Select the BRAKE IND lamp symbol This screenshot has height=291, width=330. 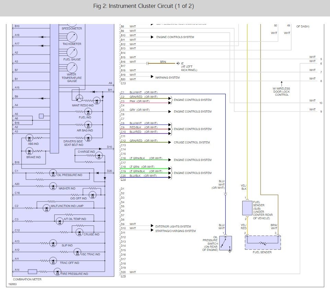29,151
